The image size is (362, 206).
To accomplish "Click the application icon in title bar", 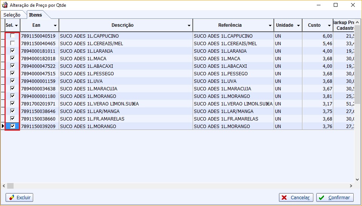I will [5, 5].
